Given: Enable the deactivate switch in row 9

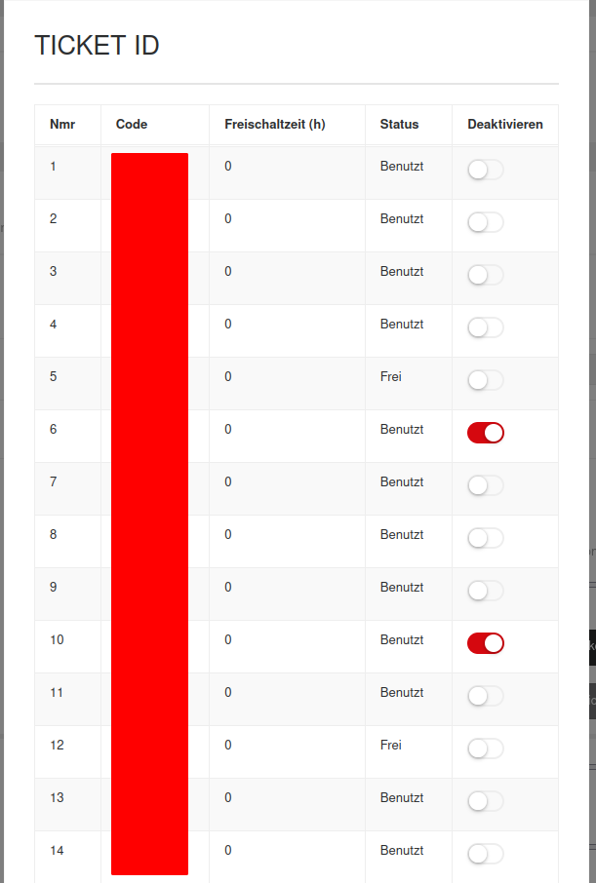Looking at the screenshot, I should [485, 591].
